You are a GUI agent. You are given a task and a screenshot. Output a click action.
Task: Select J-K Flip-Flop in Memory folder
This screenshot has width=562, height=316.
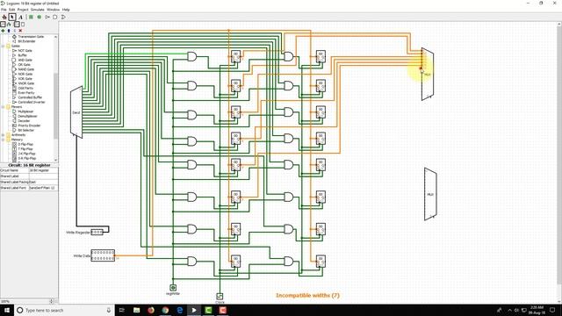26,154
